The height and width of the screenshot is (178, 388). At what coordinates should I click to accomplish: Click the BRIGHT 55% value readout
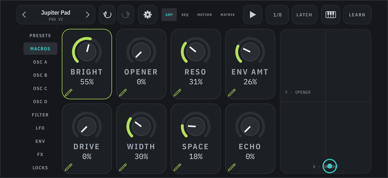(x=87, y=82)
